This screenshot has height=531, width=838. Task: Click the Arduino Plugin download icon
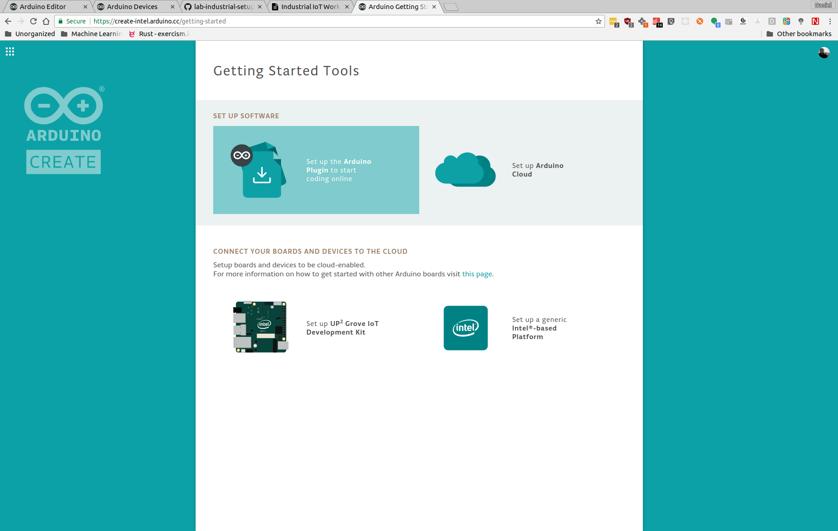coord(258,170)
